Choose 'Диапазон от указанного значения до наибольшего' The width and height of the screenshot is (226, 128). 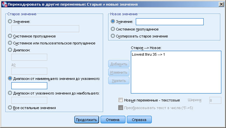(10, 93)
